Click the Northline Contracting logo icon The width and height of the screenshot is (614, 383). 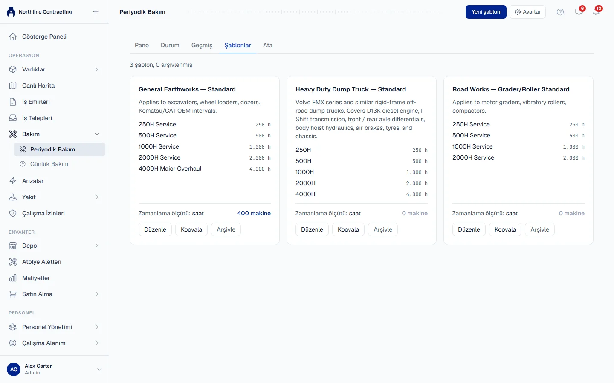pos(11,12)
